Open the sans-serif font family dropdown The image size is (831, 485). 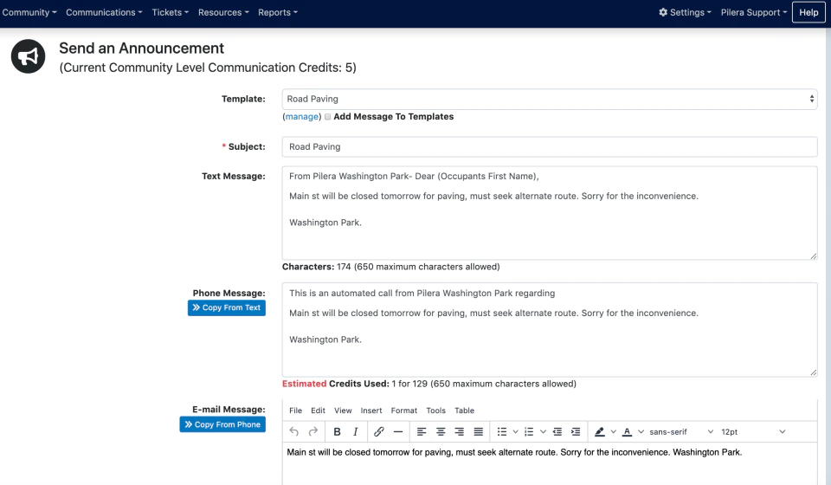coord(681,432)
